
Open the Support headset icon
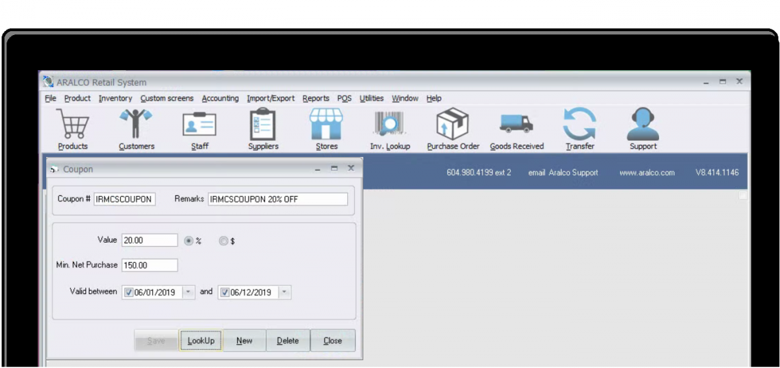[x=643, y=124]
